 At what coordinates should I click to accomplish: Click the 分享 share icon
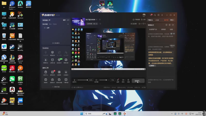coord(143,20)
